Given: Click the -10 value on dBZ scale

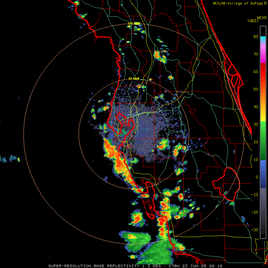Looking at the screenshot, I should point(255,195).
